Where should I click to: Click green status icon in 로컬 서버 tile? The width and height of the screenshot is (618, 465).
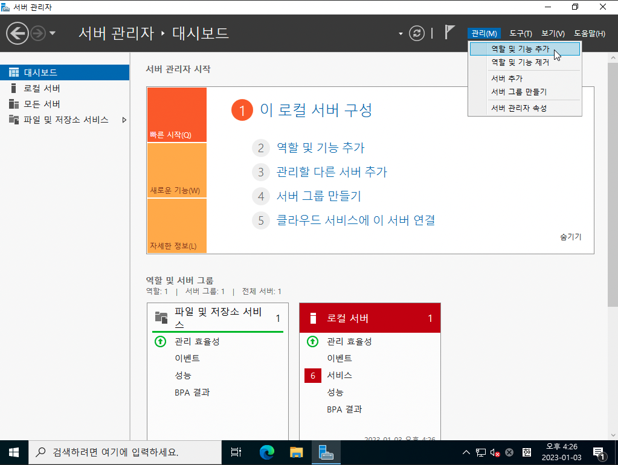[x=312, y=341]
